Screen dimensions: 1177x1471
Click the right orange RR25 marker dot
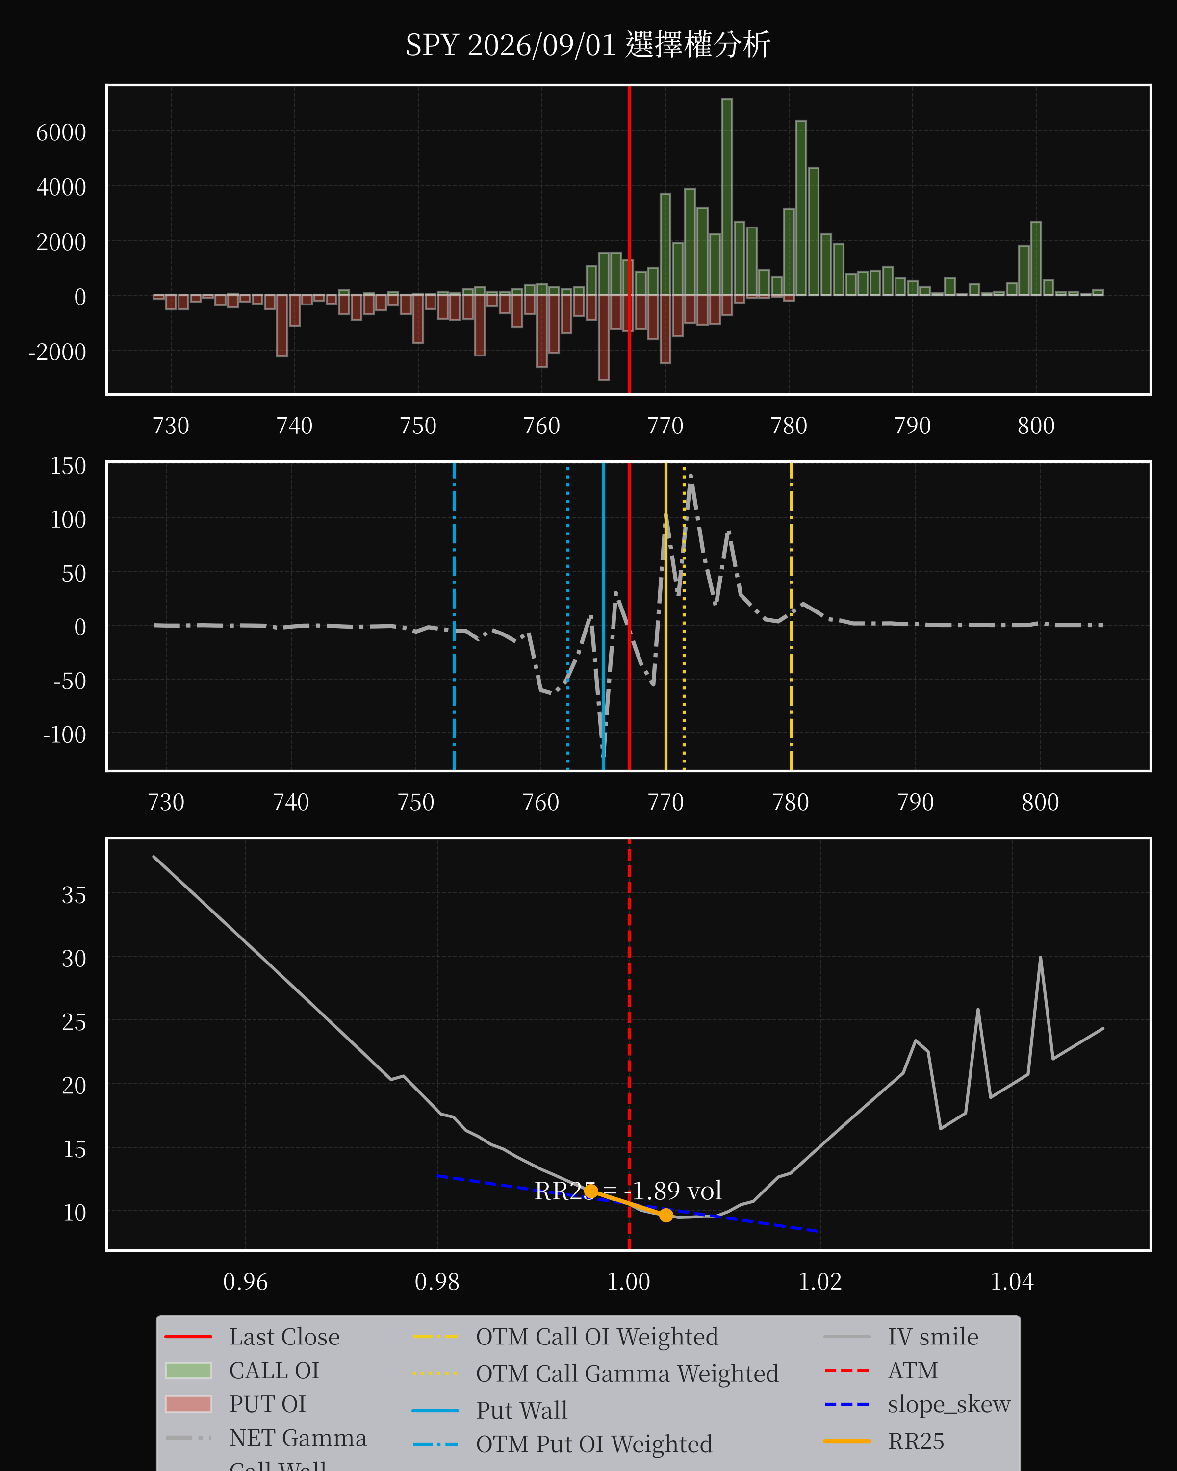click(x=666, y=1215)
